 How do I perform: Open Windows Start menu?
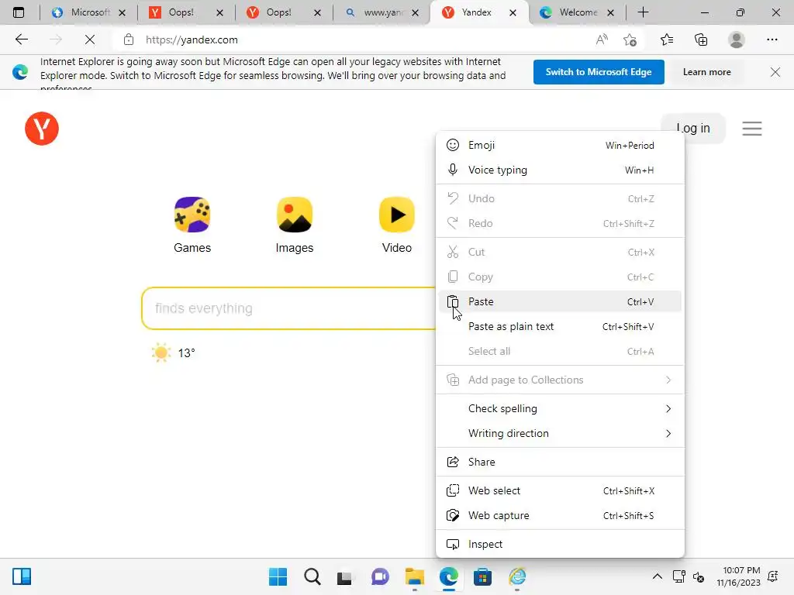[x=278, y=576]
